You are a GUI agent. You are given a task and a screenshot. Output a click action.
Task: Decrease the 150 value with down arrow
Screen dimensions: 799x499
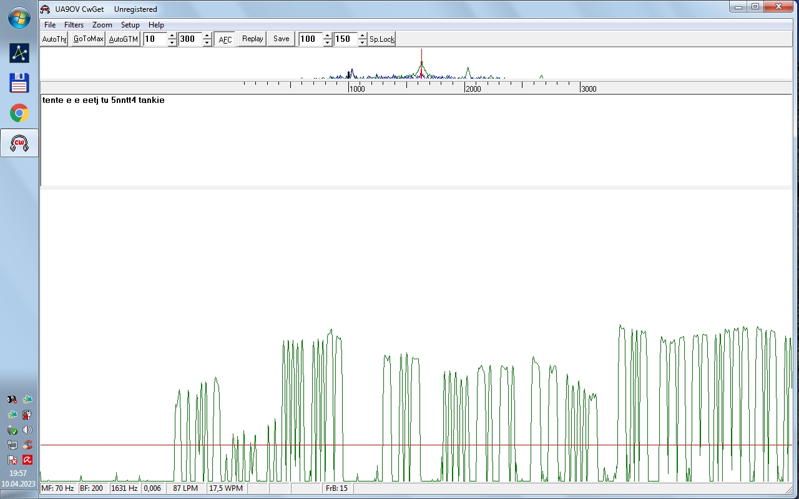click(362, 43)
